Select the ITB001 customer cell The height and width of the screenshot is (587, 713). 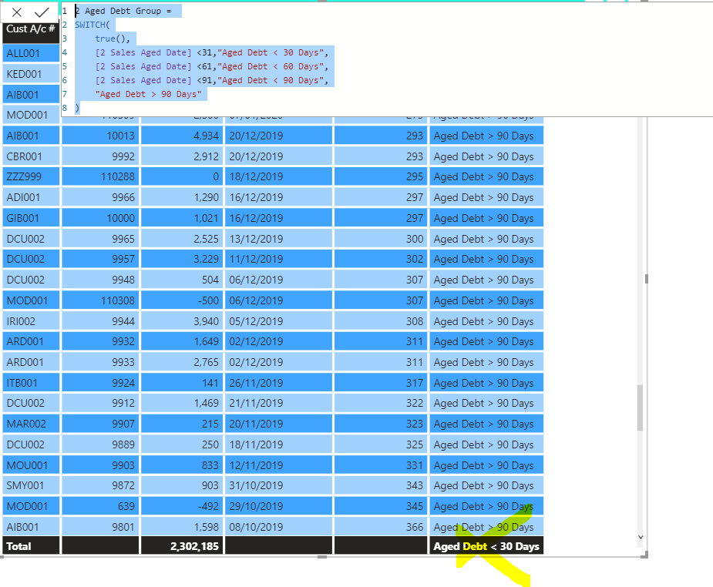[31, 383]
